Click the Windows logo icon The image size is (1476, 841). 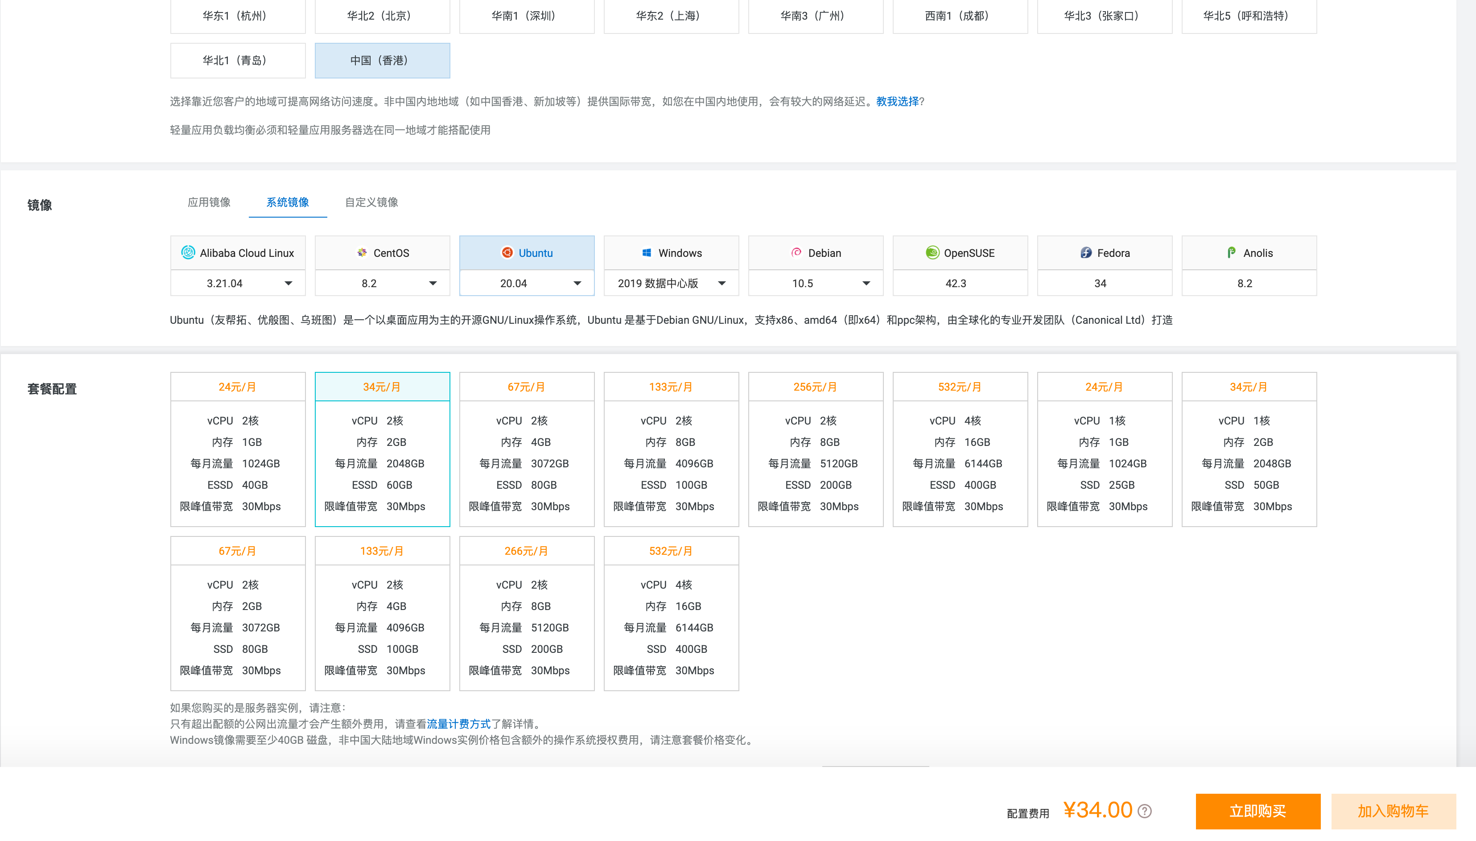coord(647,252)
